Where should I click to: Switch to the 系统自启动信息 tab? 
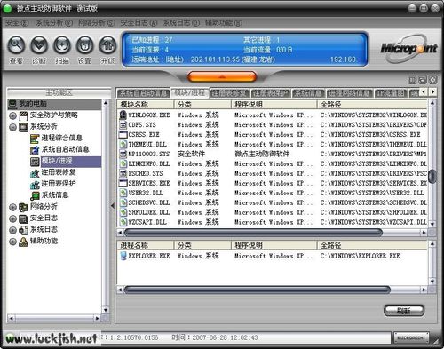coord(143,93)
